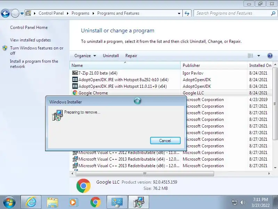Image resolution: width=278 pixels, height=209 pixels.
Task: Click the change view icon
Action: click(250, 56)
